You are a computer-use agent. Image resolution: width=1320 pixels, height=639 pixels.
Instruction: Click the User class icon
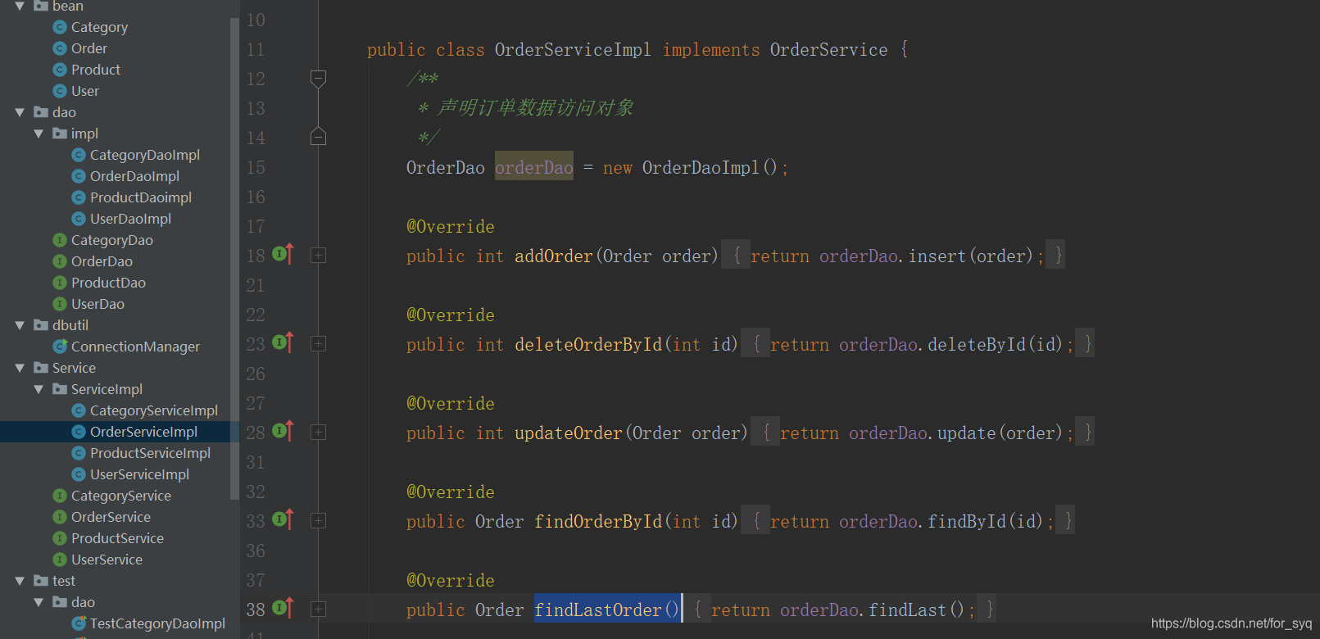click(x=60, y=91)
